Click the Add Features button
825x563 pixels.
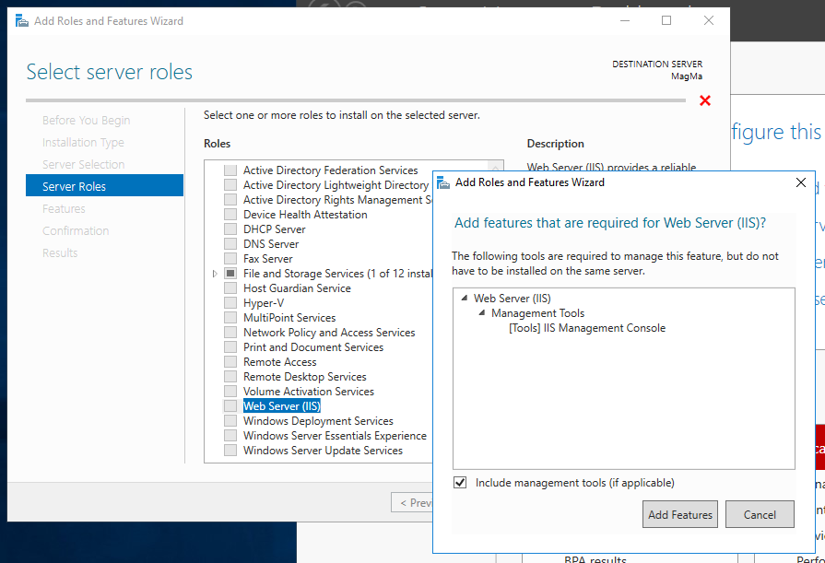(x=679, y=514)
